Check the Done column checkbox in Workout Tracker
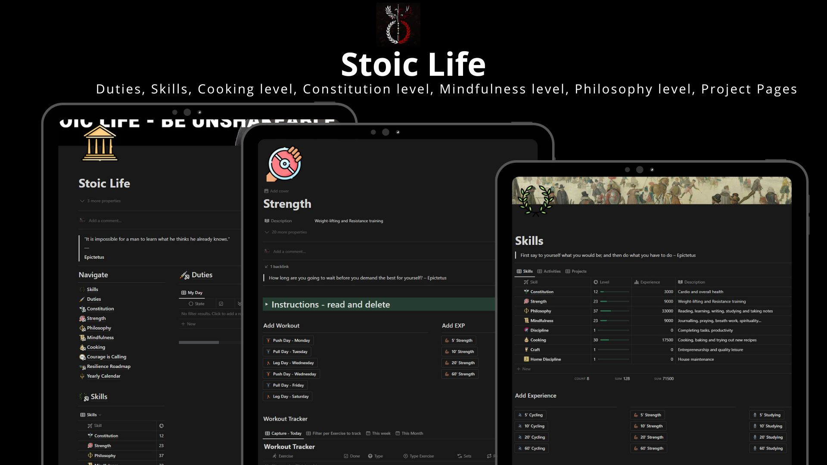The width and height of the screenshot is (827, 465). pos(347,456)
